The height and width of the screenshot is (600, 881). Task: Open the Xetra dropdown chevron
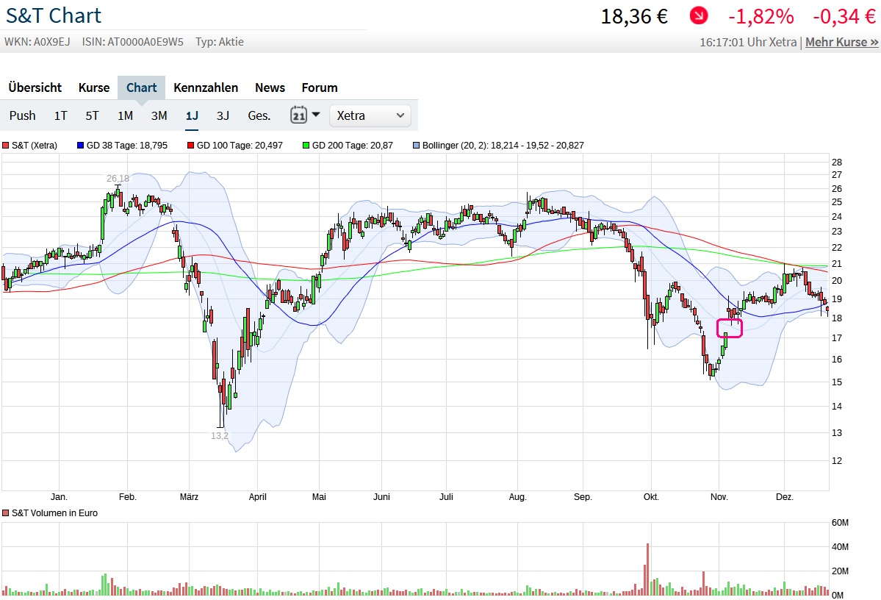coord(400,115)
